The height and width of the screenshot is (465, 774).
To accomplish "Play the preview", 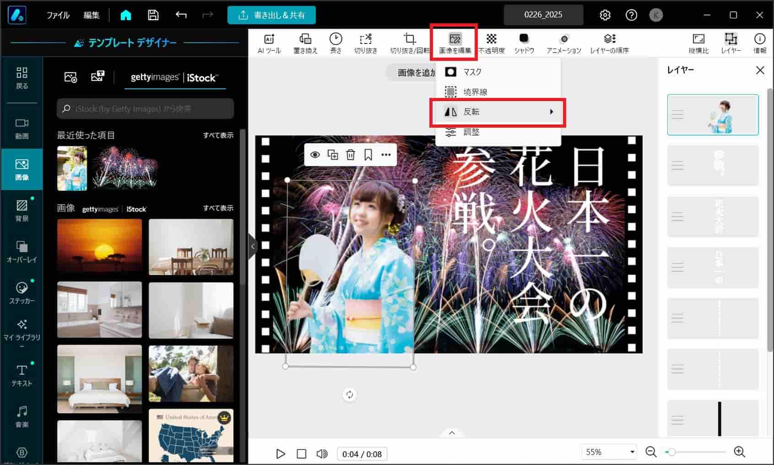I will coord(281,454).
